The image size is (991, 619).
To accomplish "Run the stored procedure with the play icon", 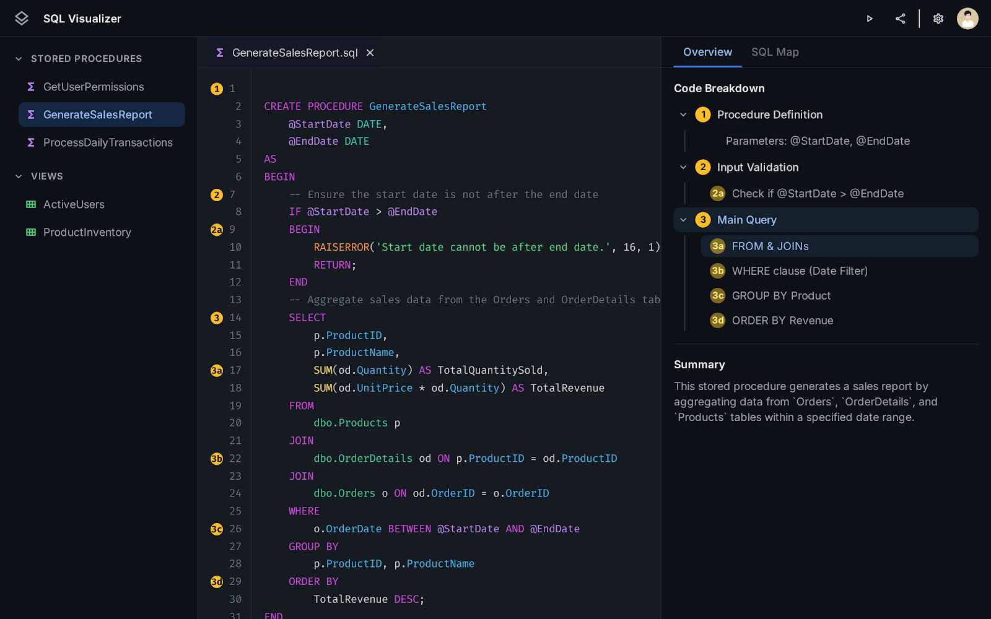I will 870,19.
